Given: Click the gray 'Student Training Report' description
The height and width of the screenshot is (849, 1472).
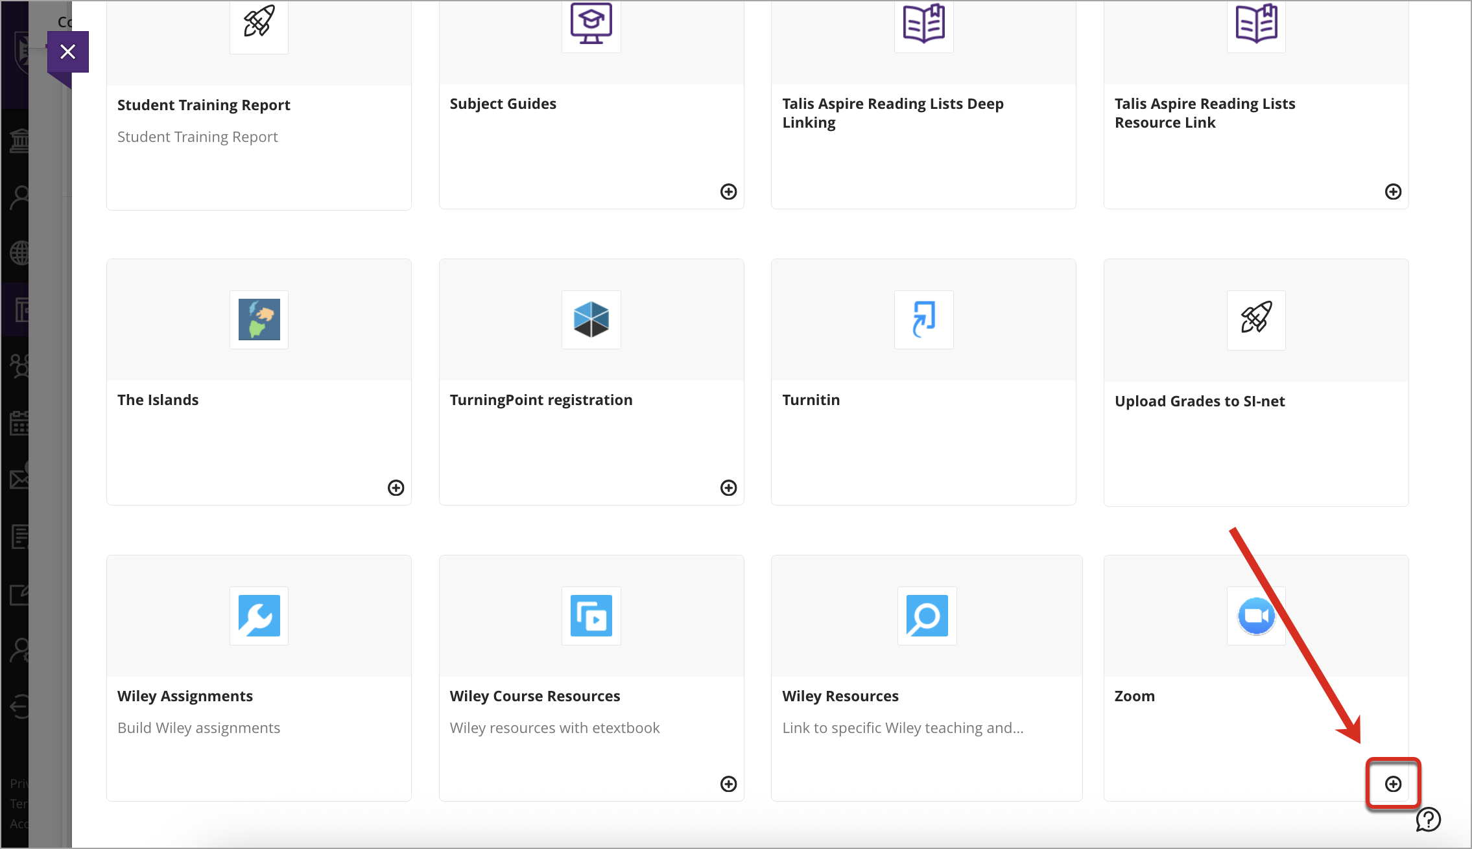Looking at the screenshot, I should pyautogui.click(x=198, y=137).
